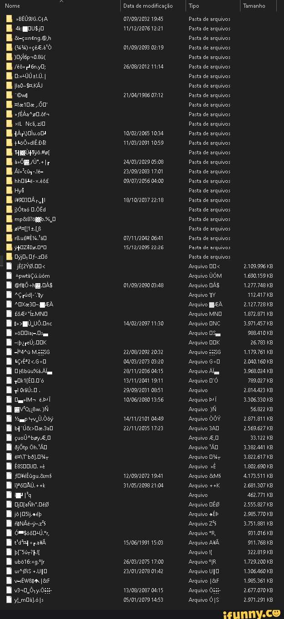Select folder icon dated 26/08/2012 11:14
Screen dimensions: 284x619
(9, 67)
